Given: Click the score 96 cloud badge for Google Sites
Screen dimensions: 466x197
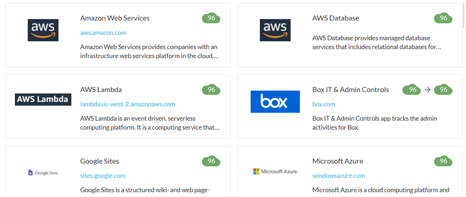Looking at the screenshot, I should (211, 161).
